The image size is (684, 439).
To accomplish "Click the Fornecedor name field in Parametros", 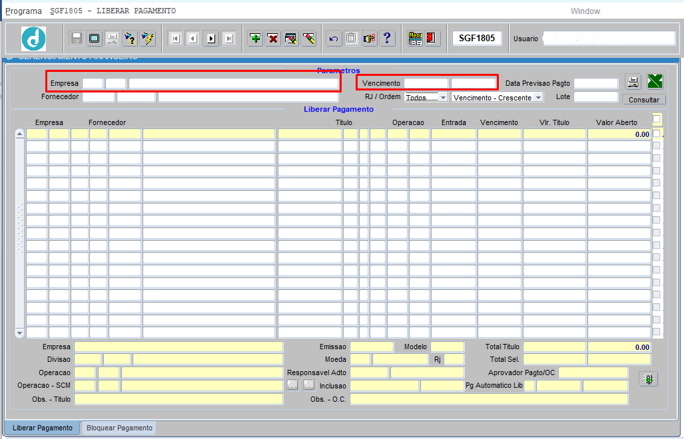I will click(248, 96).
